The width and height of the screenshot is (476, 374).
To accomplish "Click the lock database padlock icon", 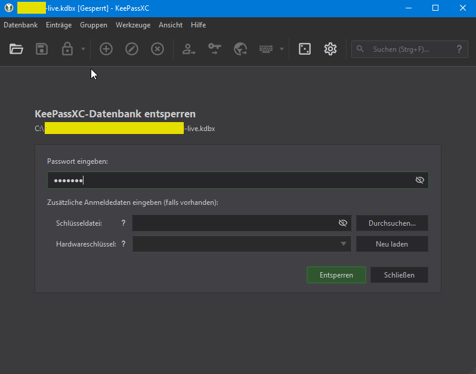I will pyautogui.click(x=67, y=49).
